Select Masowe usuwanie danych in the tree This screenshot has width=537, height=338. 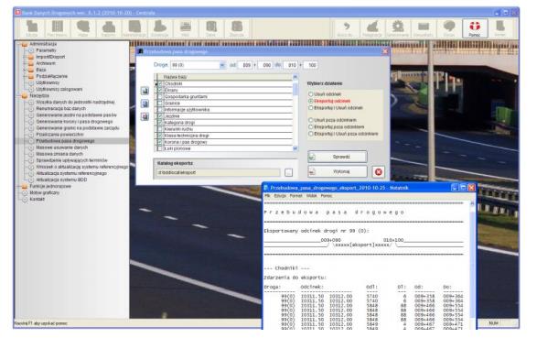coord(61,147)
